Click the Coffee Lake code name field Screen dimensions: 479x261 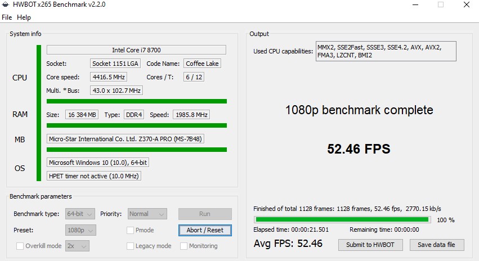[x=202, y=64]
